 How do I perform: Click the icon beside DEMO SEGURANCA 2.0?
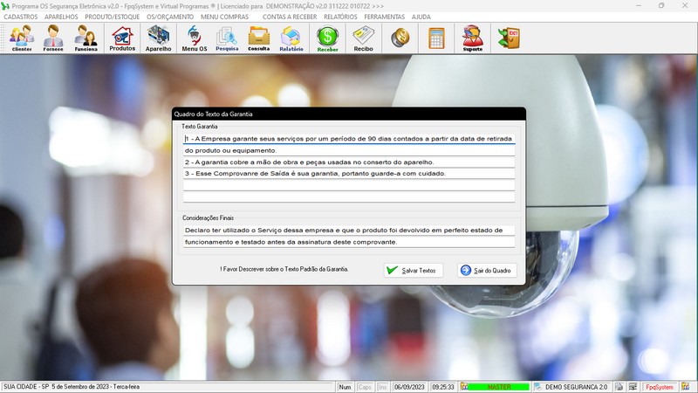537,387
